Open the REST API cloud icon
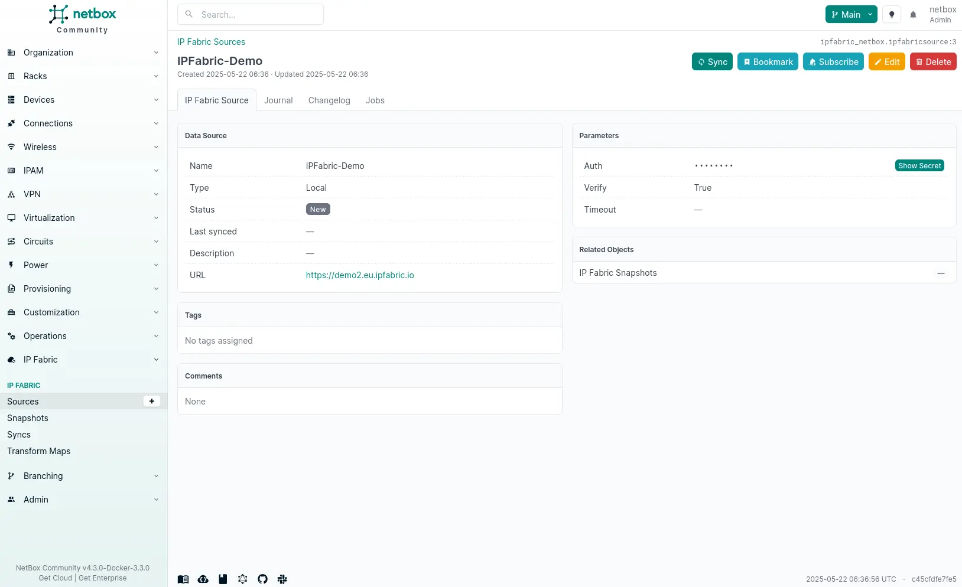The width and height of the screenshot is (962, 587). tap(203, 579)
